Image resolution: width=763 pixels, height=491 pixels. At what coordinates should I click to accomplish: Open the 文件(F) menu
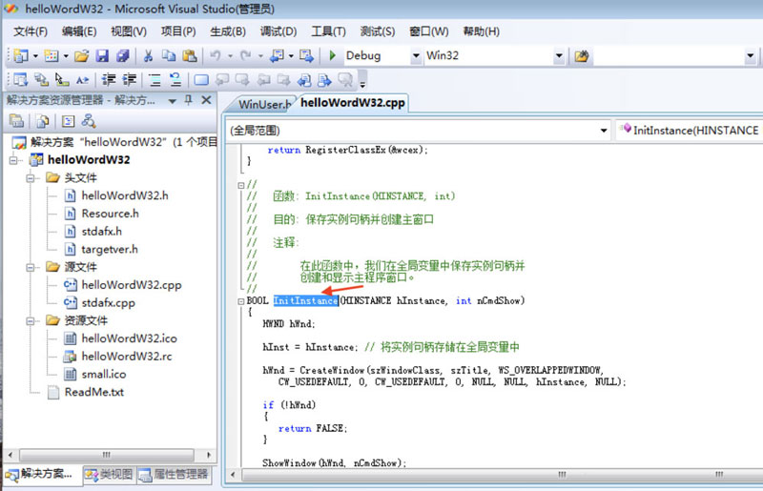click(31, 31)
